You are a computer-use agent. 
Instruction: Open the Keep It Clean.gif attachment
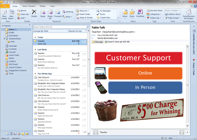tap(117, 42)
